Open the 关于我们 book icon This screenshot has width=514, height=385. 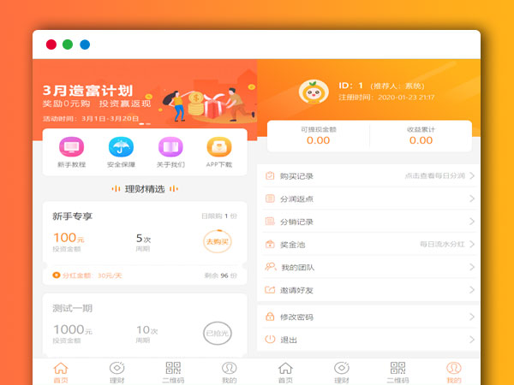170,147
